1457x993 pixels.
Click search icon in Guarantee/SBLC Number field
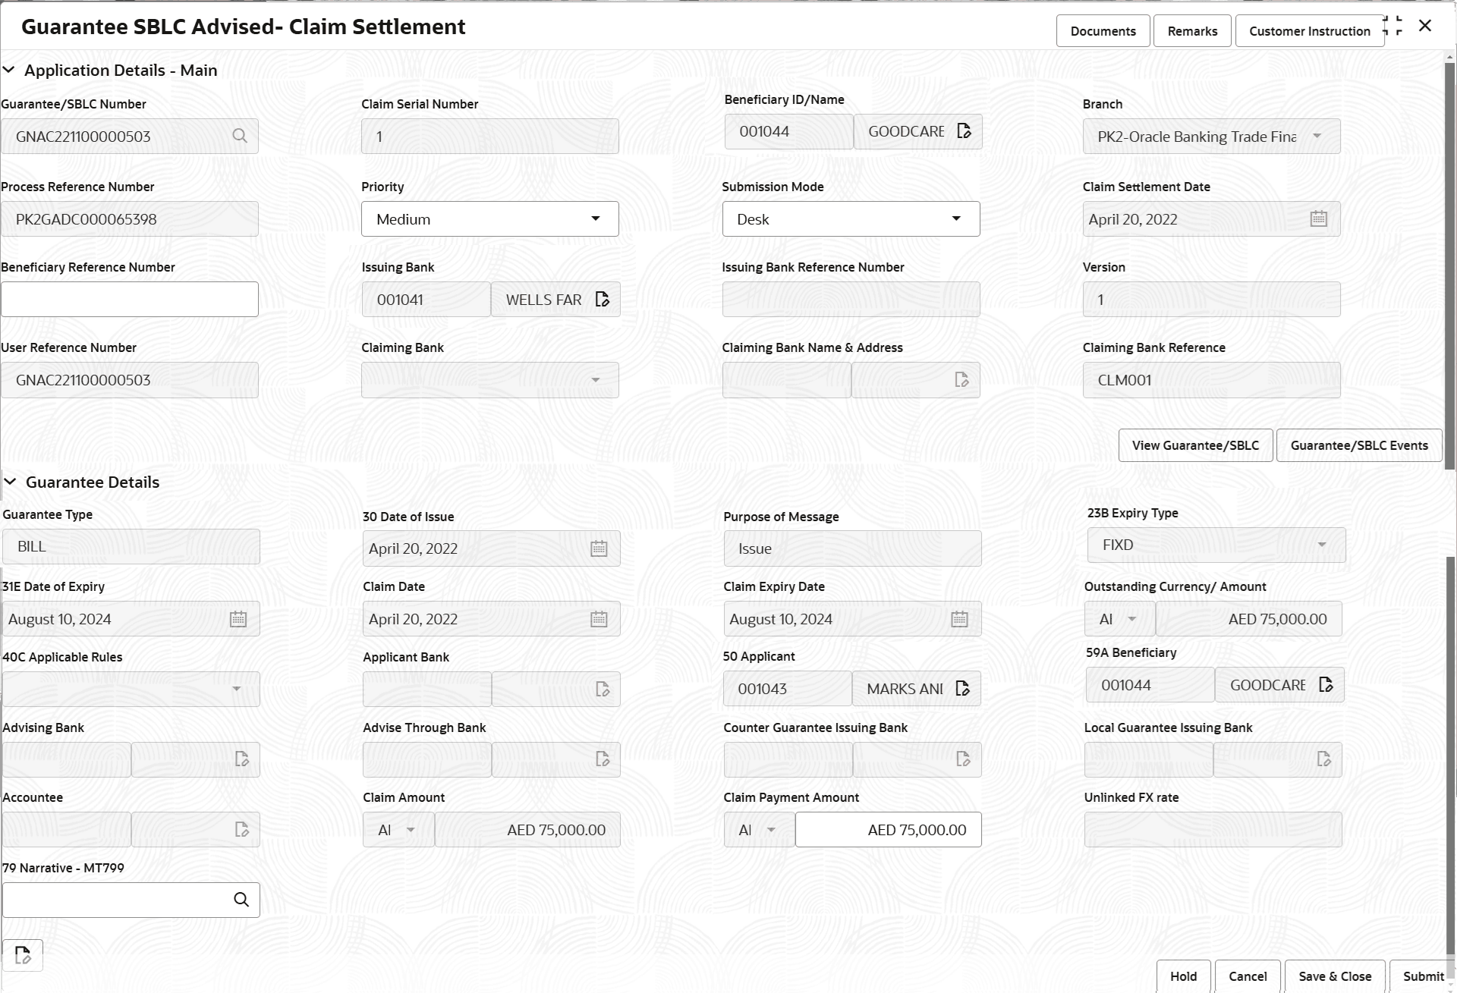pyautogui.click(x=240, y=137)
